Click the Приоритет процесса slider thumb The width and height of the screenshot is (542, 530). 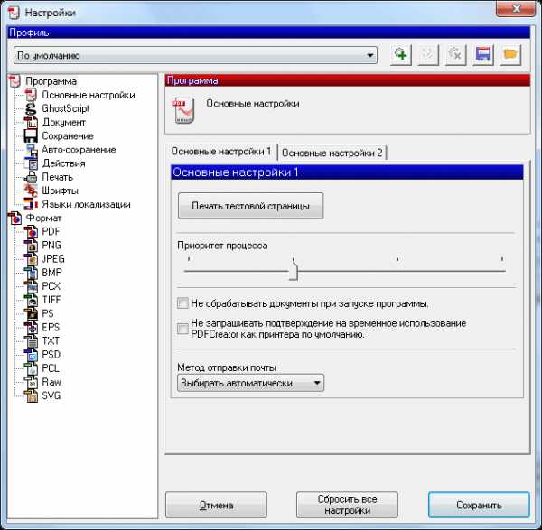click(294, 271)
